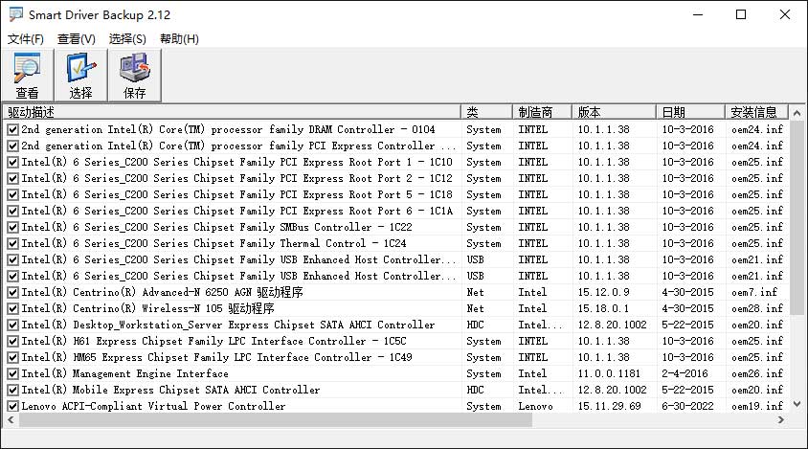Sort by the 制造商 column header
Image resolution: width=808 pixels, height=449 pixels.
coord(542,112)
